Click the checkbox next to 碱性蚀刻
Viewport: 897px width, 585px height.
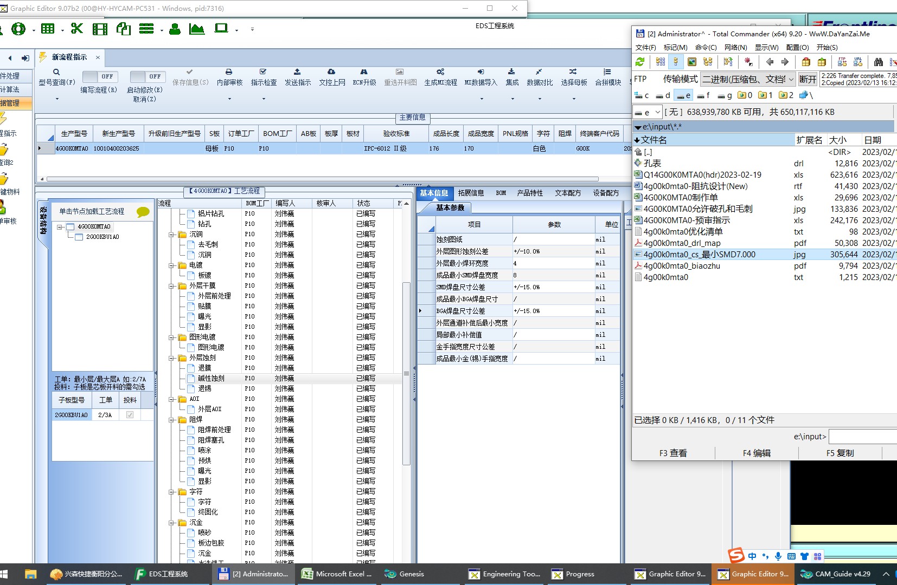point(191,378)
